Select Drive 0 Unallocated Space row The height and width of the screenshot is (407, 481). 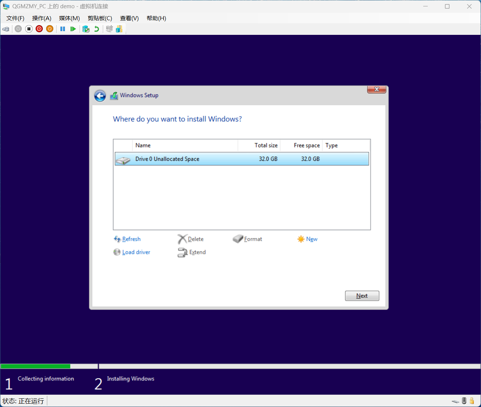(x=242, y=159)
